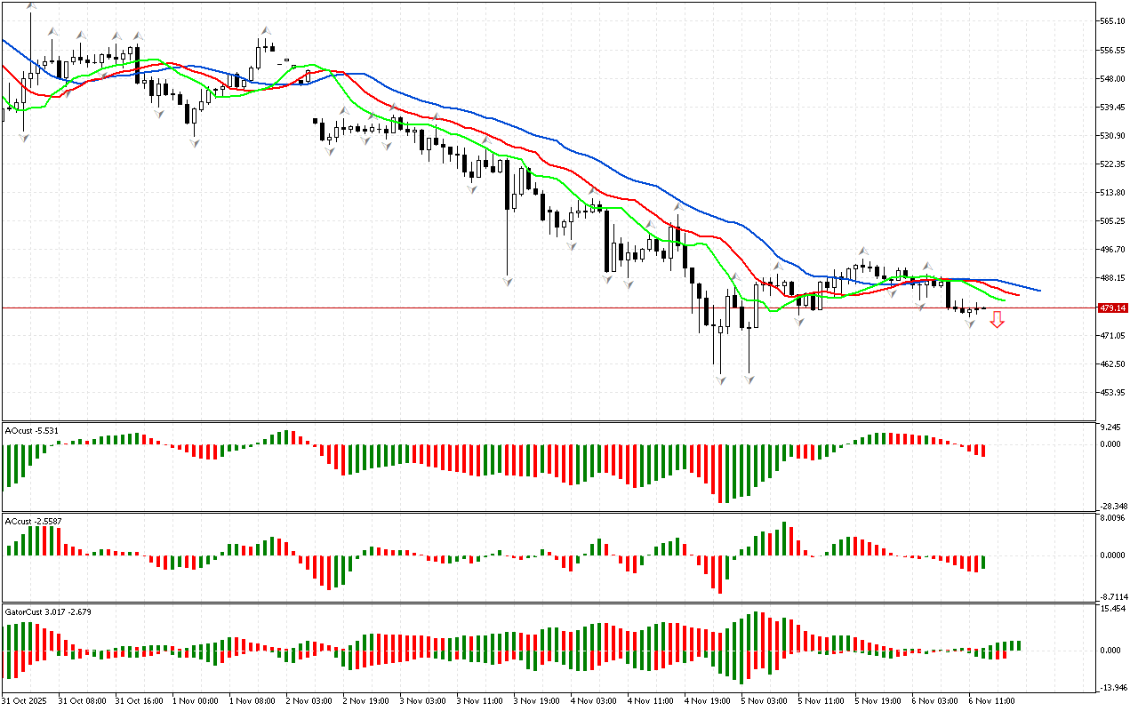Viewport: 1138px width, 711px height.
Task: Click the red 479.14 current price tag
Action: pos(1113,308)
